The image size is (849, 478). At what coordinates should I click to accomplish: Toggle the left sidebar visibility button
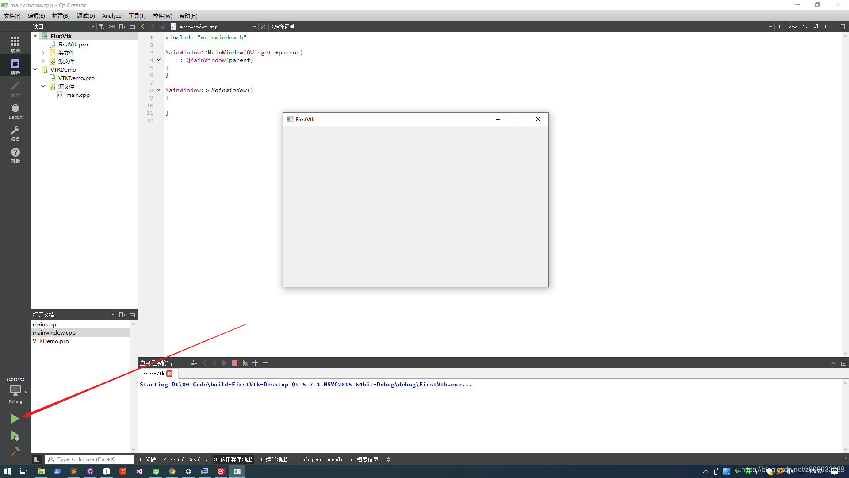coord(37,459)
